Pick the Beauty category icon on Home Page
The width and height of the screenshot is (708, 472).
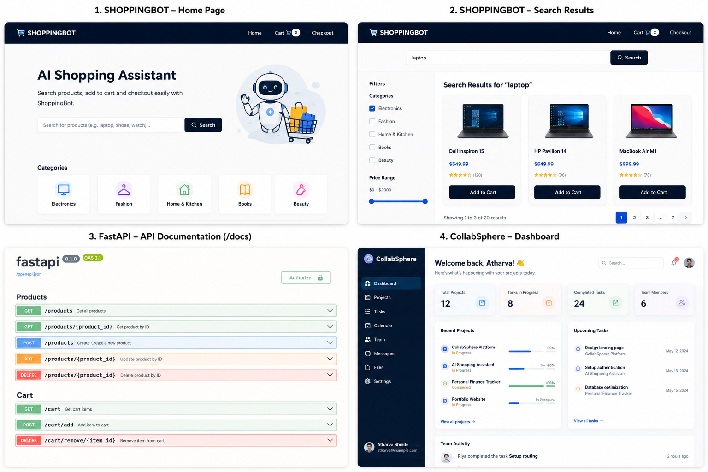301,189
